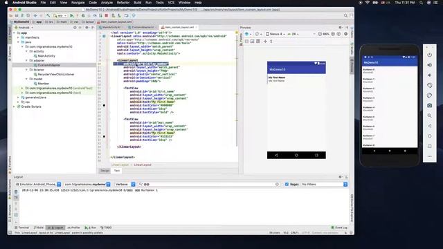This screenshot has height=249, width=443.
Task: Rotate emulator right using rotate icon
Action: point(429,95)
